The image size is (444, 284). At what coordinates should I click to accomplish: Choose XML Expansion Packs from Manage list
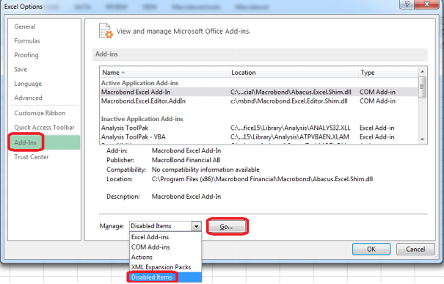click(165, 267)
